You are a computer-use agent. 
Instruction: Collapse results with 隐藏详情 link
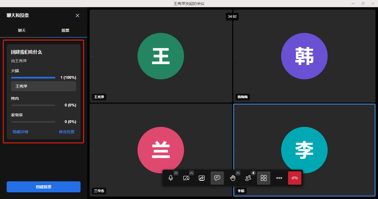pyautogui.click(x=20, y=132)
